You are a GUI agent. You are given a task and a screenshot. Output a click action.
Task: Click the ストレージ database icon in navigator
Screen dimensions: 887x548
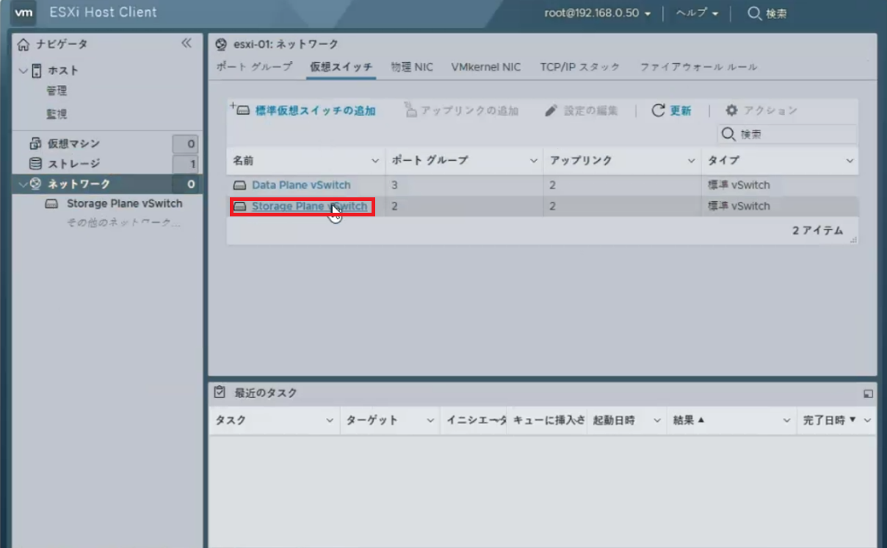[x=35, y=164]
